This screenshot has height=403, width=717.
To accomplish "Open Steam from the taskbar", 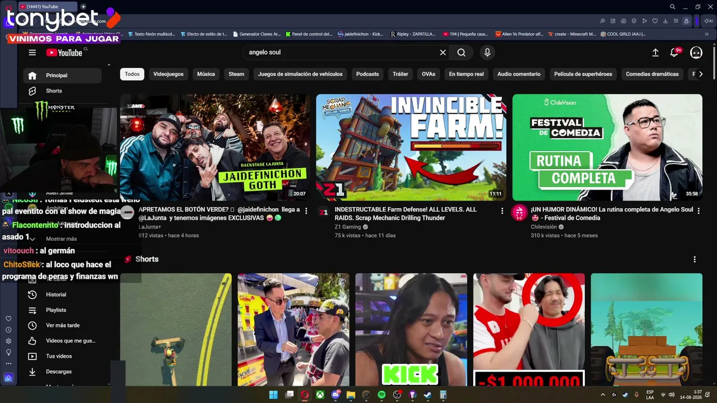I will [x=428, y=395].
